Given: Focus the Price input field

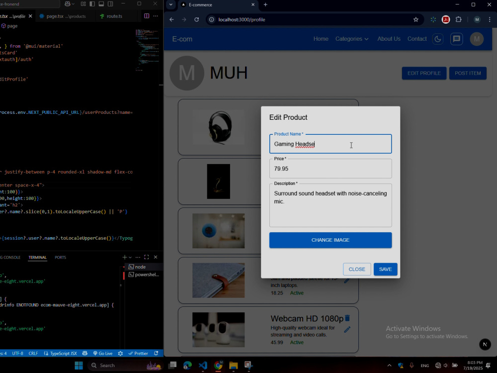Looking at the screenshot, I should 331,169.
